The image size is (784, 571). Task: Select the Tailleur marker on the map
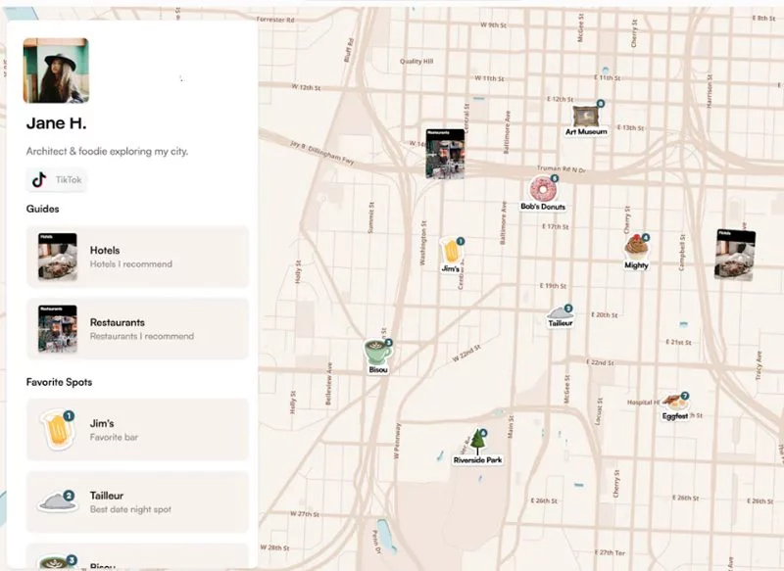pyautogui.click(x=561, y=312)
